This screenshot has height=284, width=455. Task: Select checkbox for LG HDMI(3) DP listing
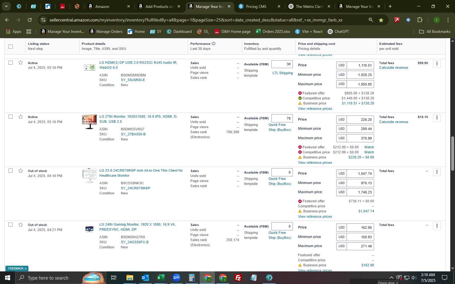pos(10,62)
